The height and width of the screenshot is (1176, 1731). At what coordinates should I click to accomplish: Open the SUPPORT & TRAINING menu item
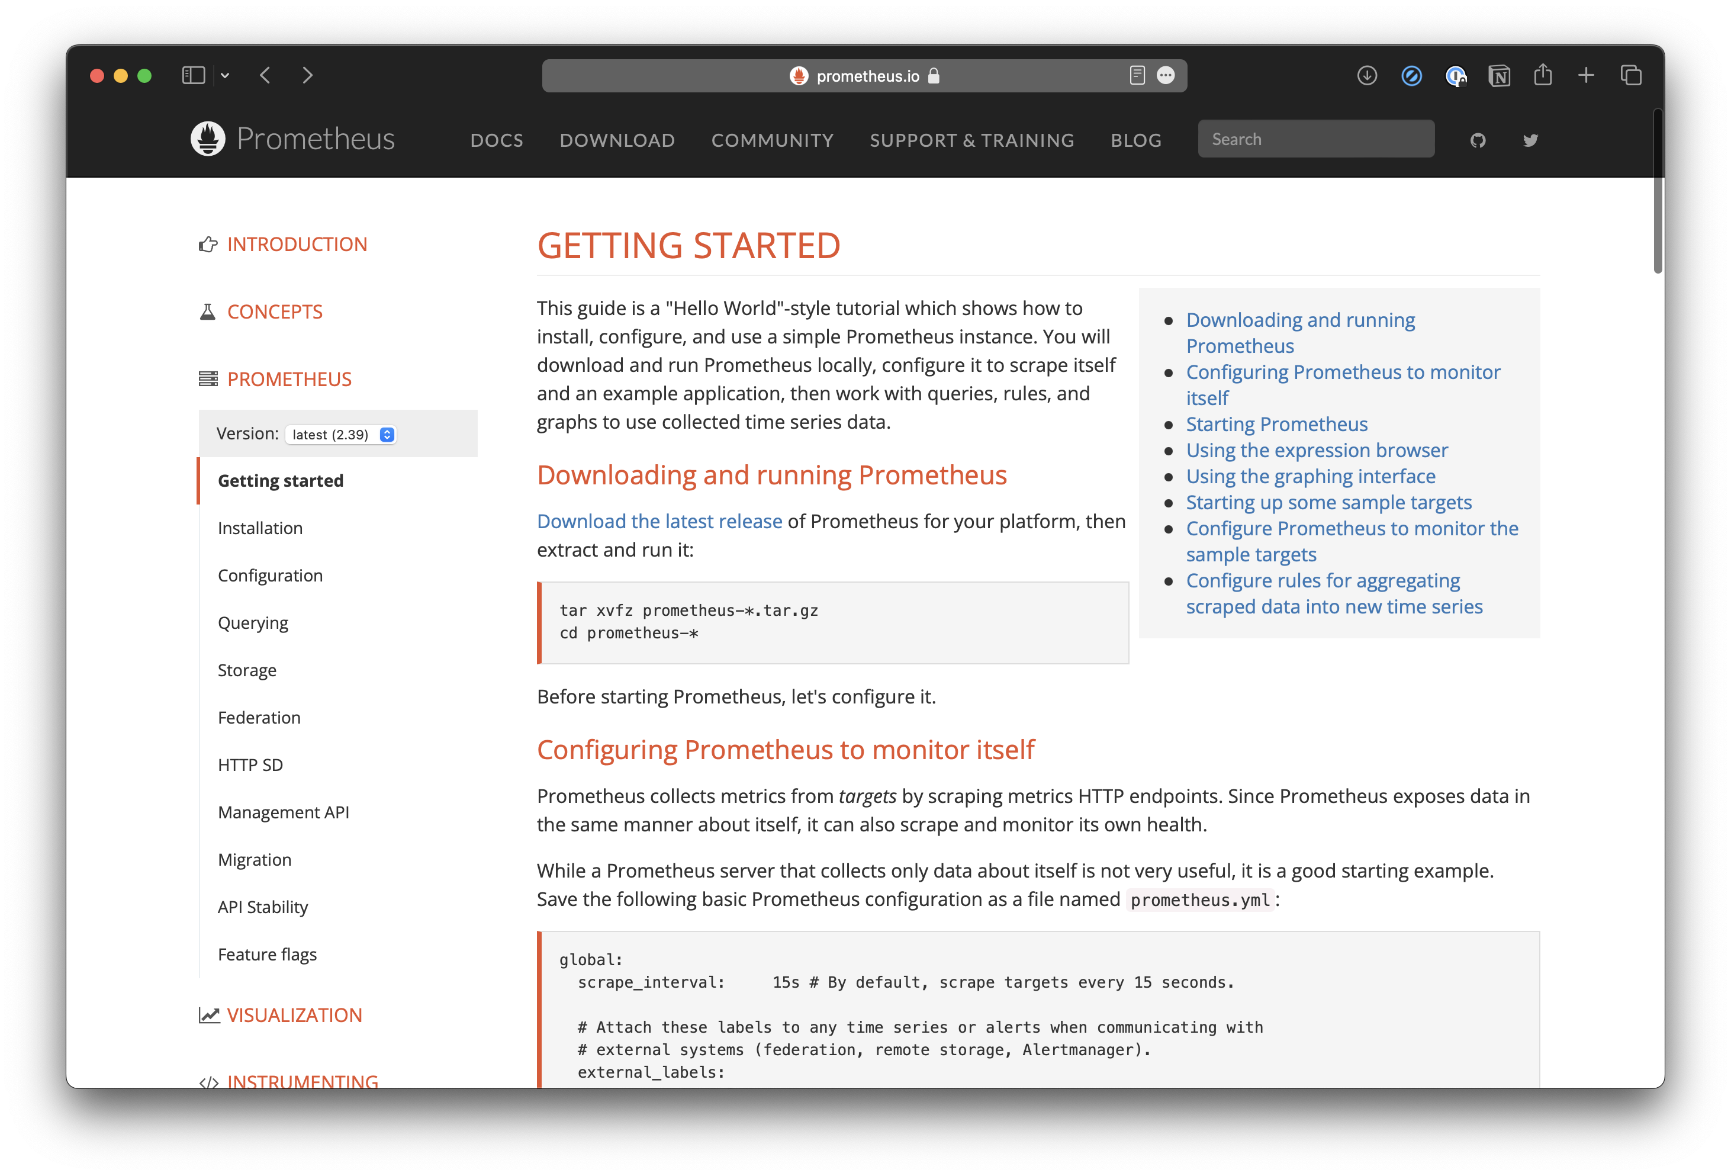pyautogui.click(x=972, y=140)
